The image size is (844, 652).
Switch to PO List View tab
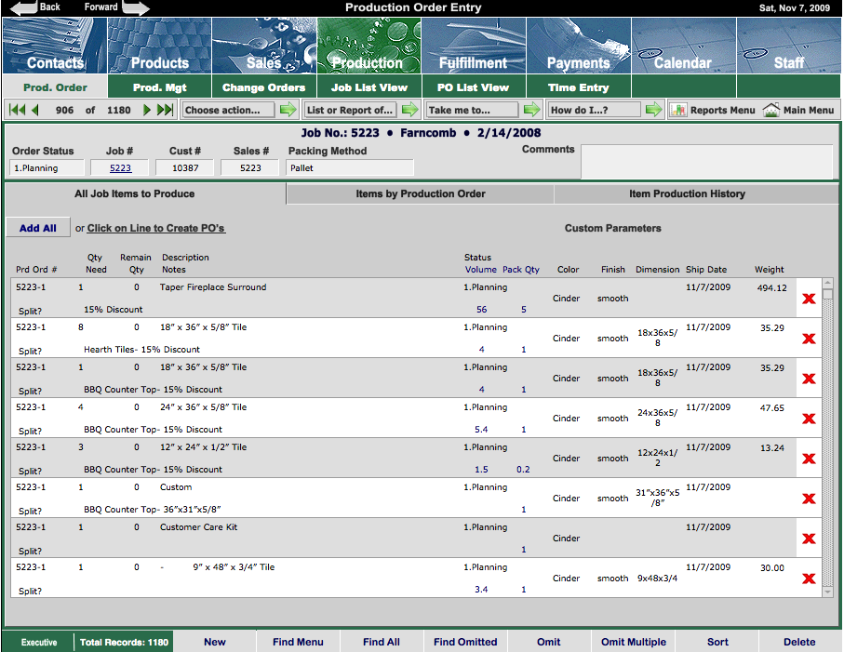point(473,87)
